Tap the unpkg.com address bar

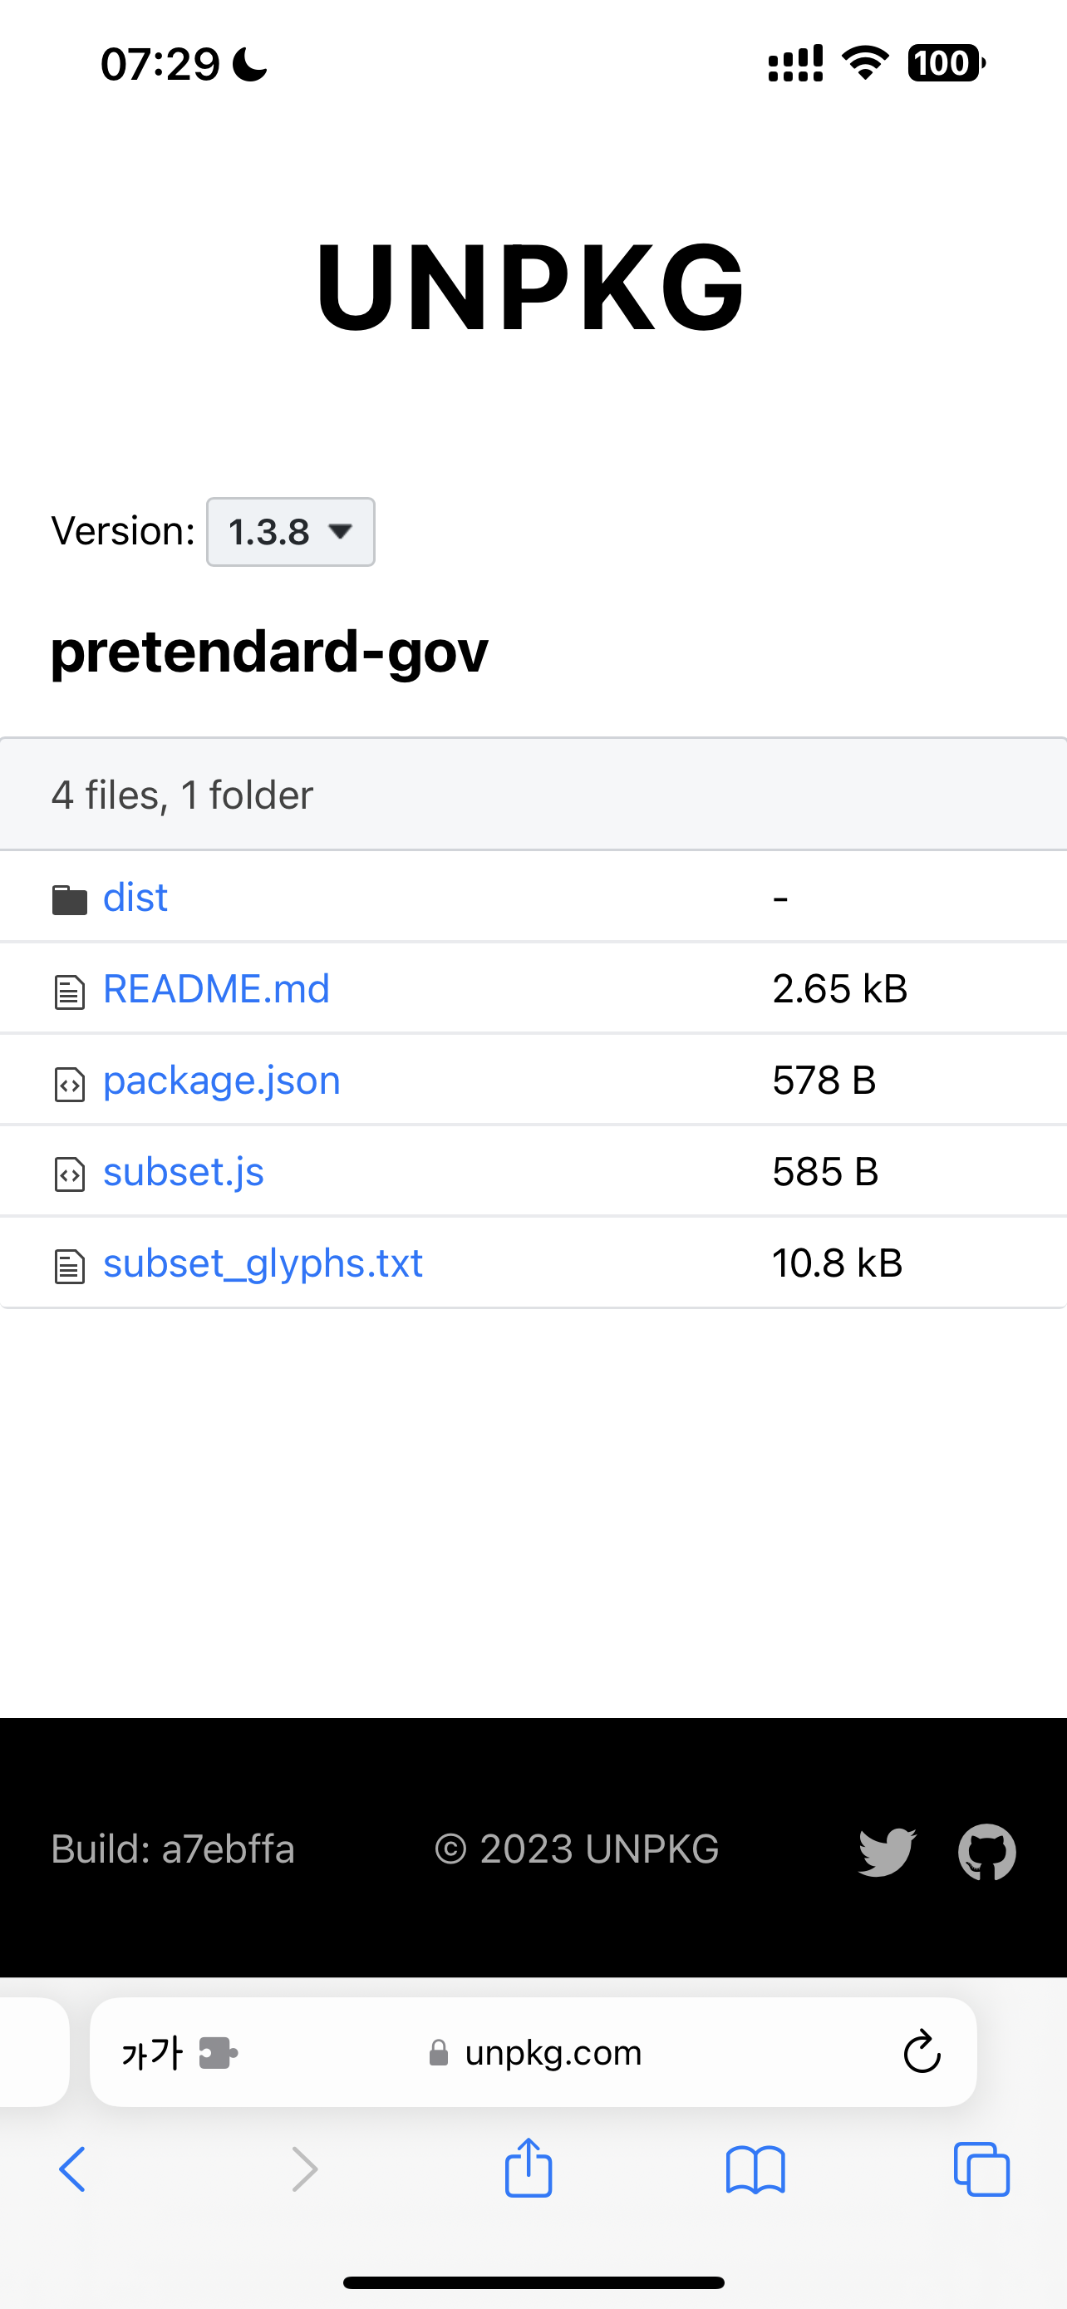(553, 2053)
